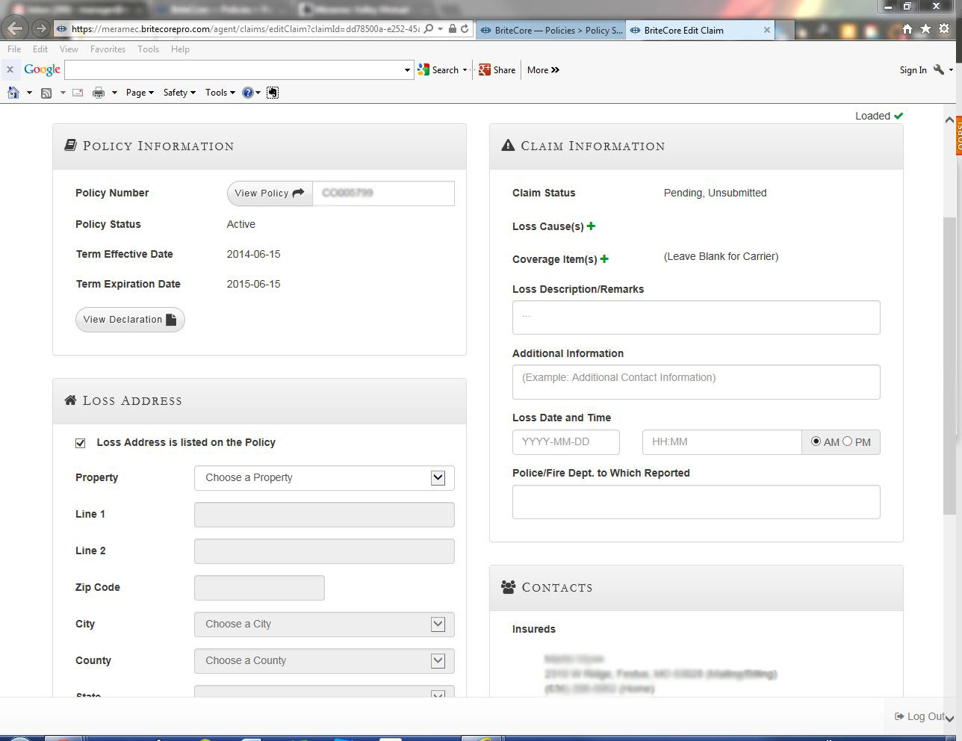
Task: Click the View Policy button
Action: pyautogui.click(x=270, y=193)
